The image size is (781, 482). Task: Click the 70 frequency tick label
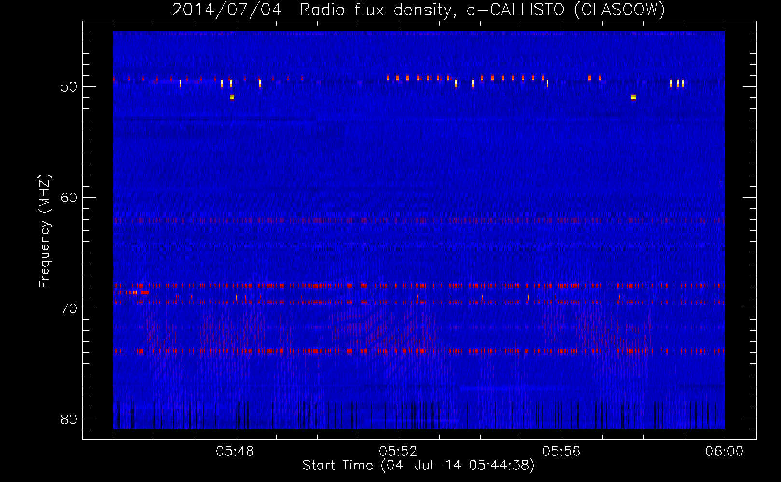69,308
